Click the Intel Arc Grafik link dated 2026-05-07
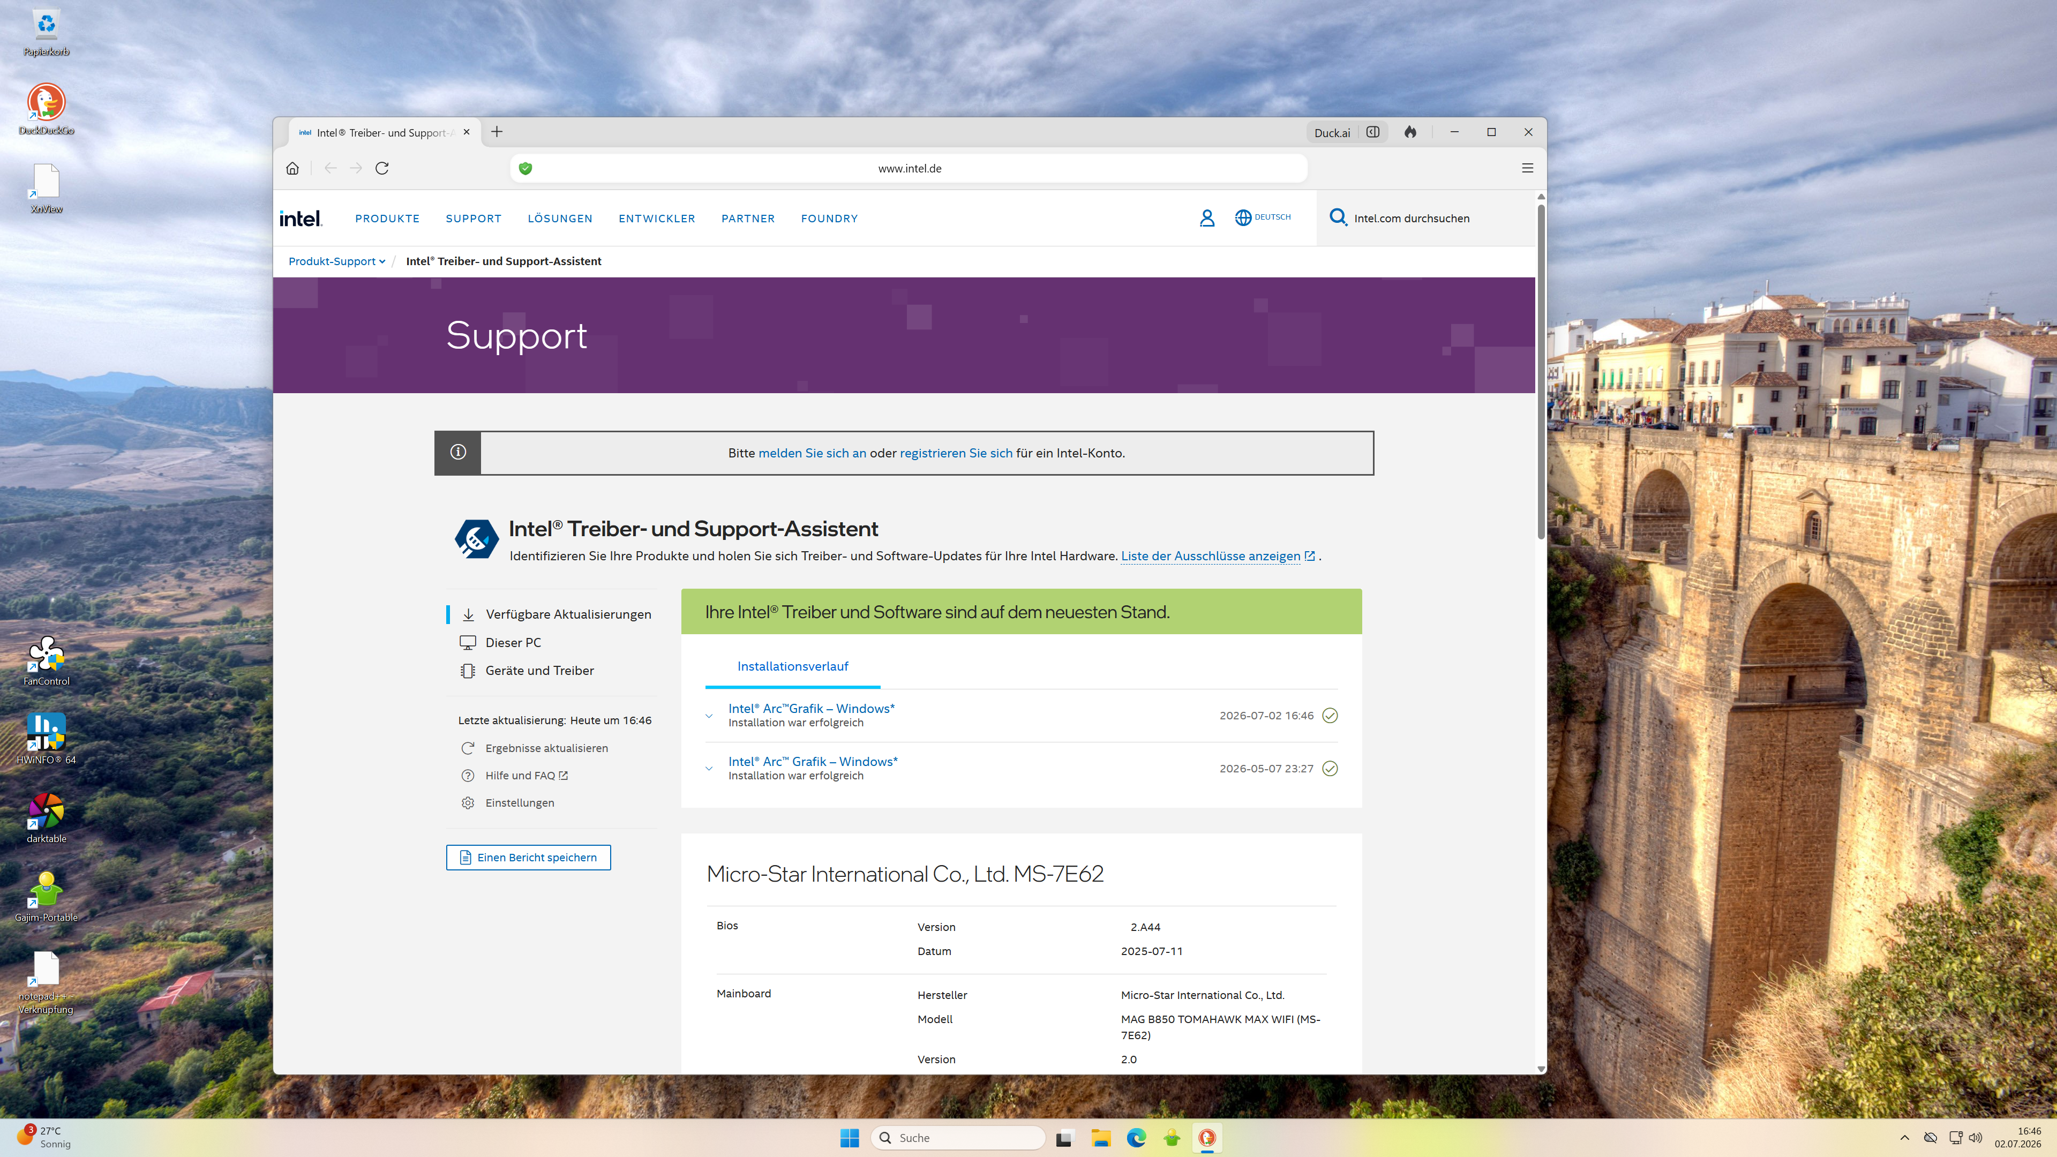Screen dimensions: 2057x1157 (813, 762)
